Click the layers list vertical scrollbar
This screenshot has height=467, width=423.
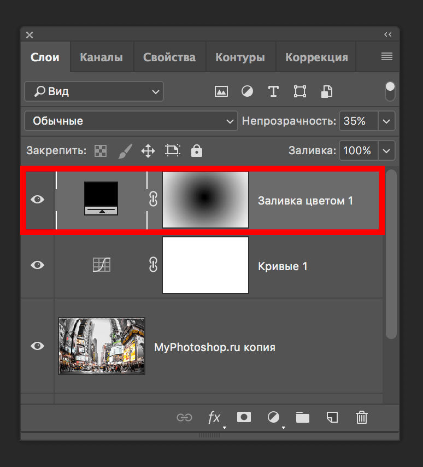pos(391,254)
